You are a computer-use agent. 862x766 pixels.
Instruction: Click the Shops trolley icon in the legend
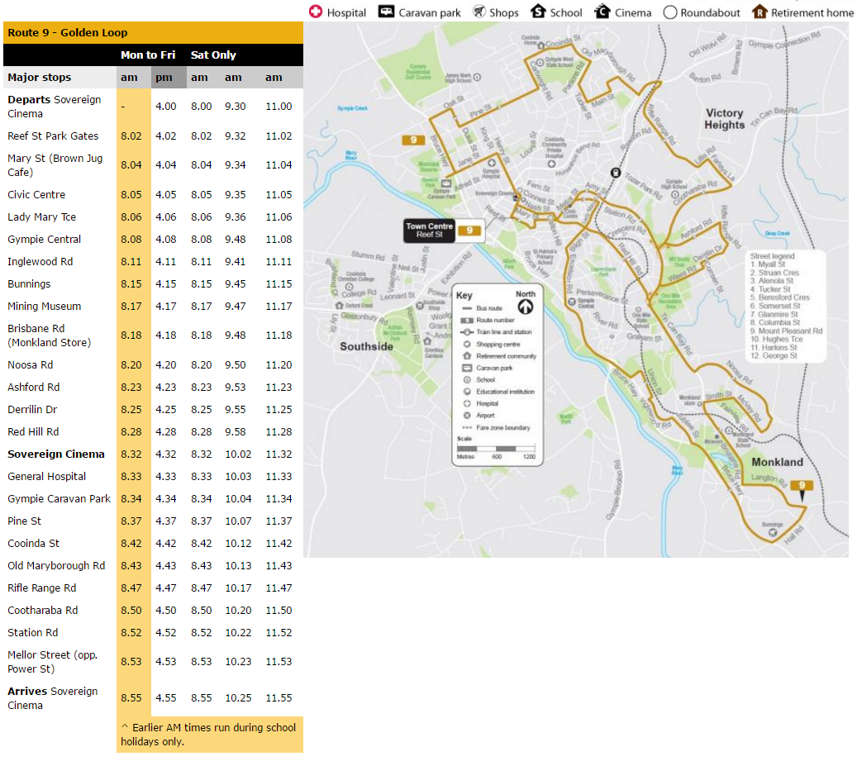pos(479,12)
